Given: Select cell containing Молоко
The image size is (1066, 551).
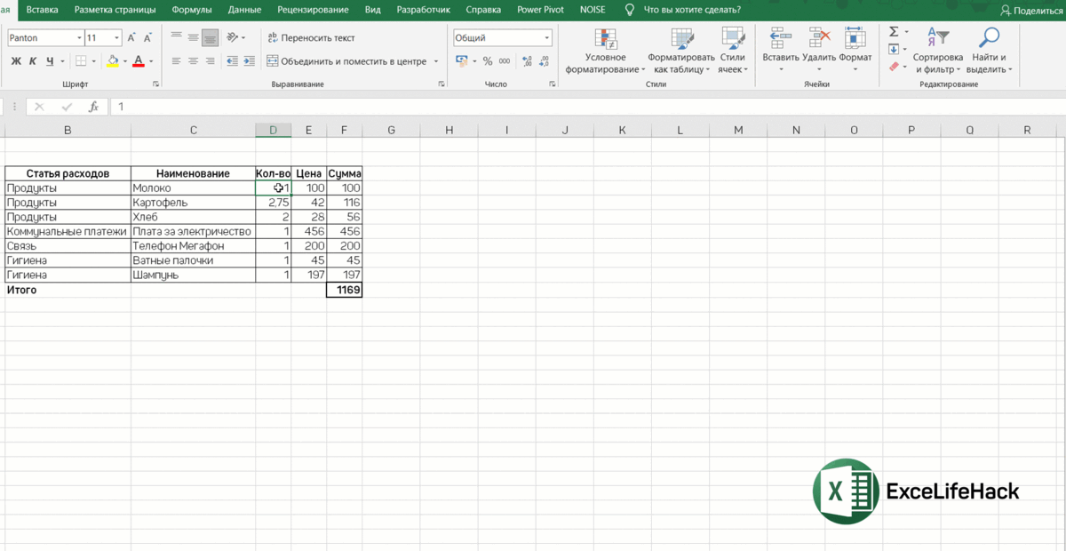Looking at the screenshot, I should (x=193, y=188).
